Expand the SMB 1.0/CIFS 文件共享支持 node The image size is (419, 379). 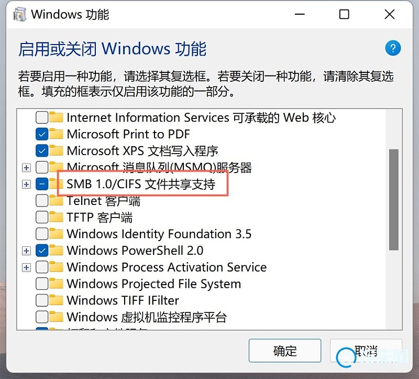point(26,185)
